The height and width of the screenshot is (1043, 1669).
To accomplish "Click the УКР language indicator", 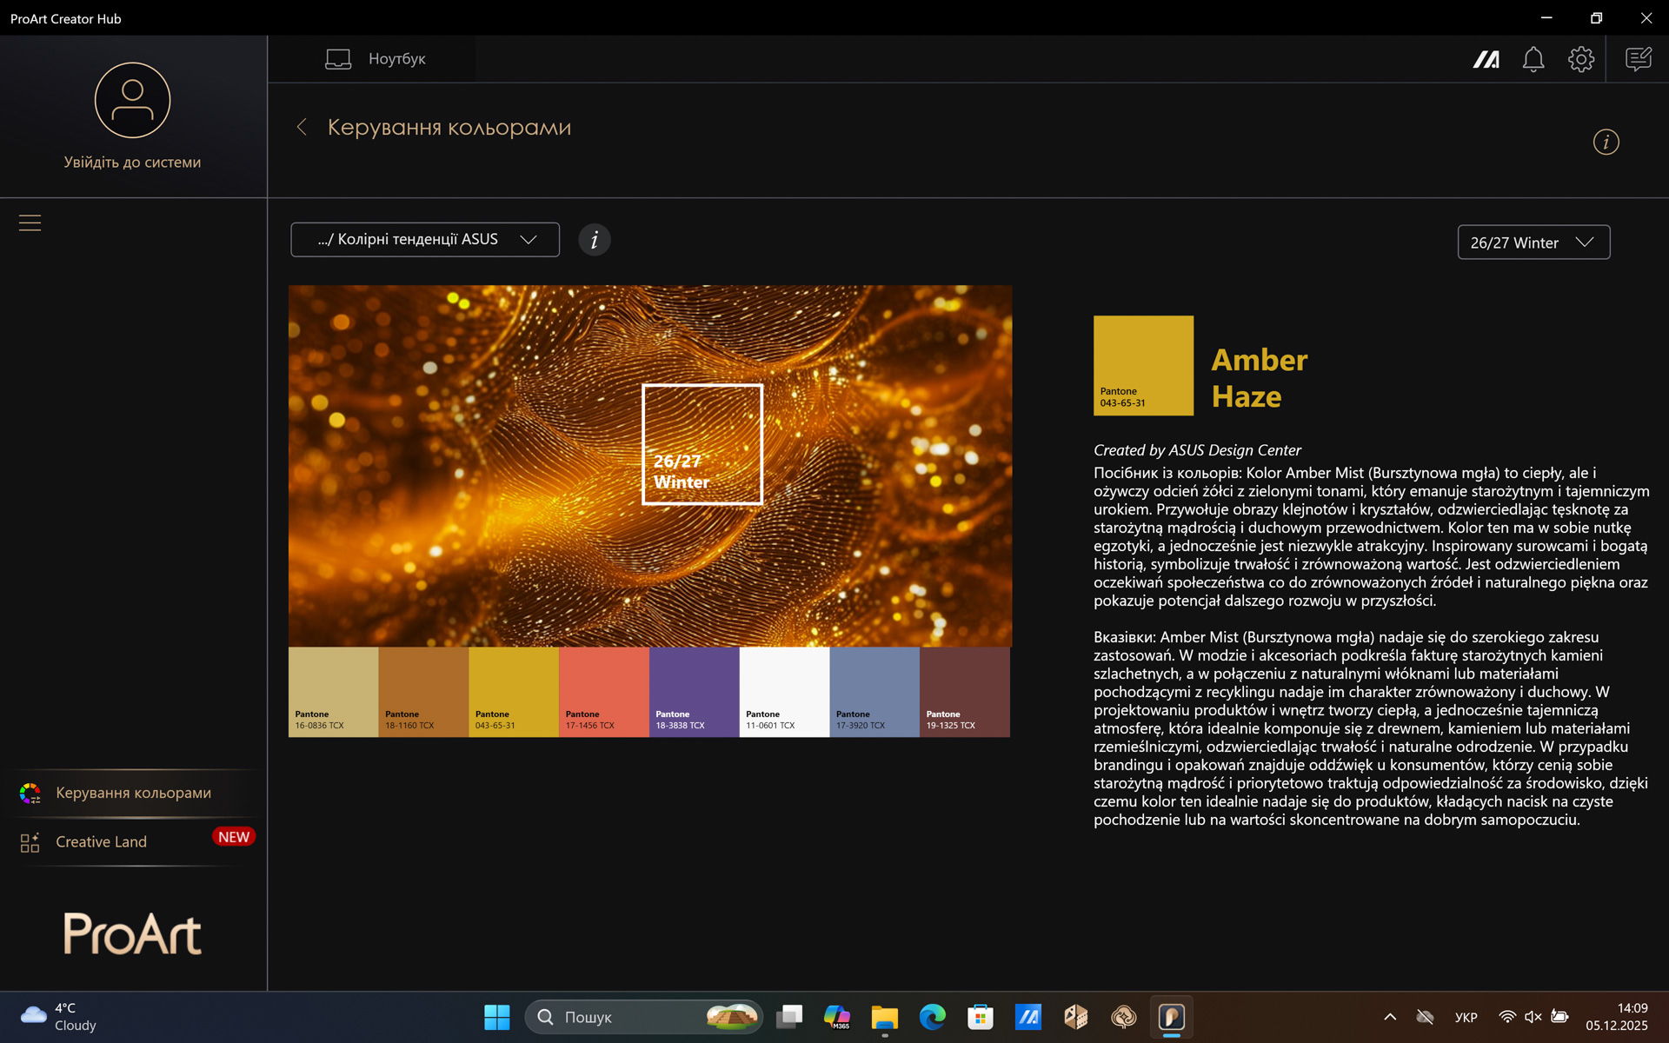I will pos(1466,1018).
